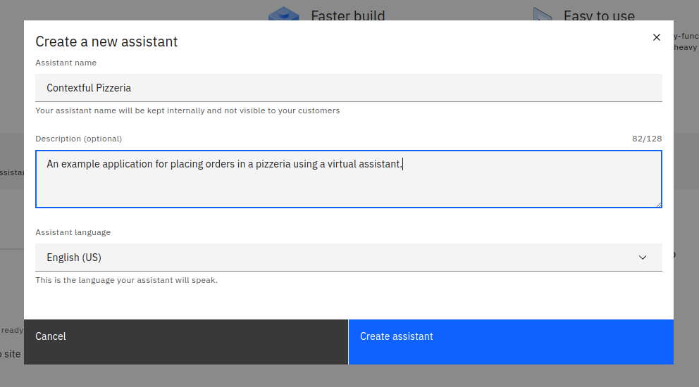The height and width of the screenshot is (387, 699).
Task: Click the 'Create a new assistant' heading
Action: pos(106,42)
